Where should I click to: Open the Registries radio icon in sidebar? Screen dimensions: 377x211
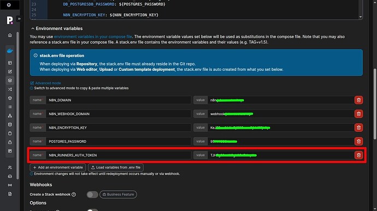click(x=10, y=185)
